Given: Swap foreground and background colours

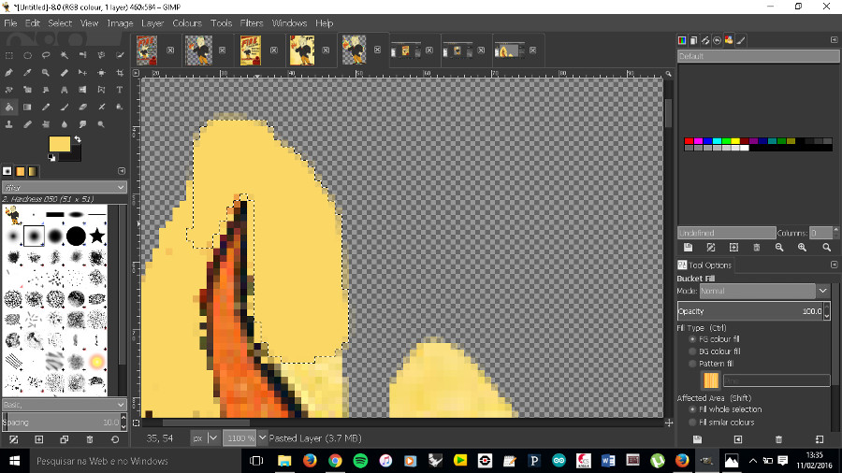Looking at the screenshot, I should (x=78, y=139).
